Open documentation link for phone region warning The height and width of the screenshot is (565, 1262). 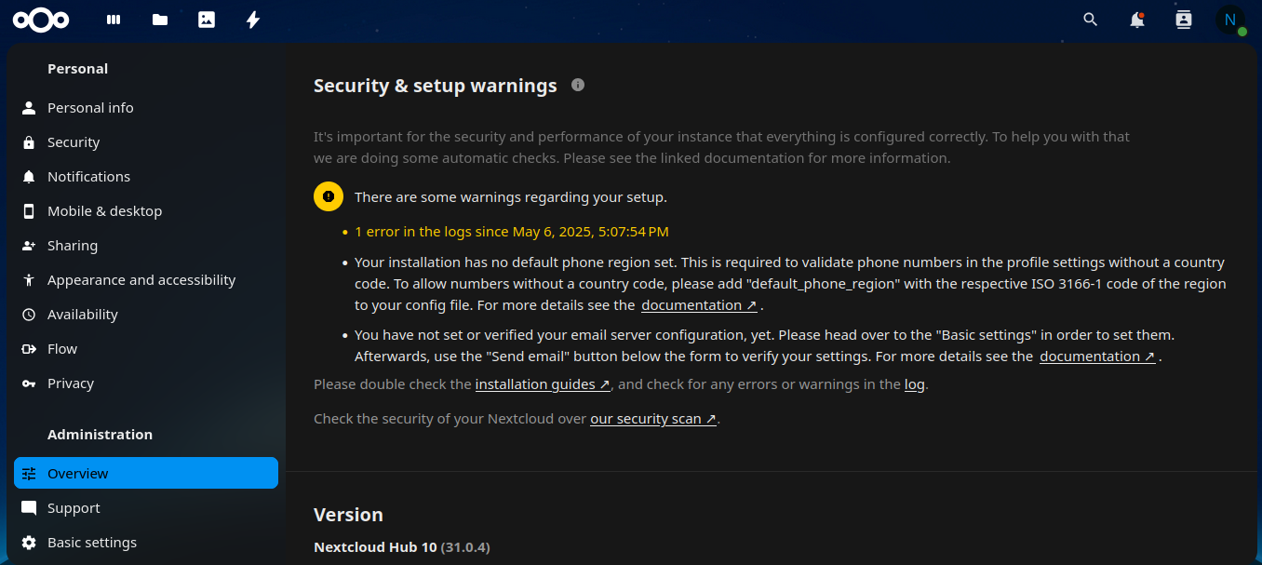(x=699, y=305)
